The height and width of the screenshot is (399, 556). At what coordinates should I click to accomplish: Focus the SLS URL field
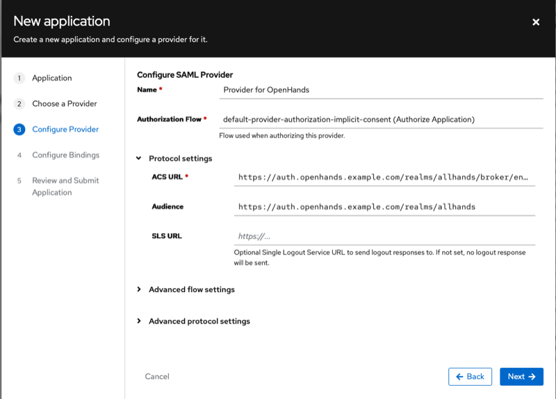pos(384,236)
